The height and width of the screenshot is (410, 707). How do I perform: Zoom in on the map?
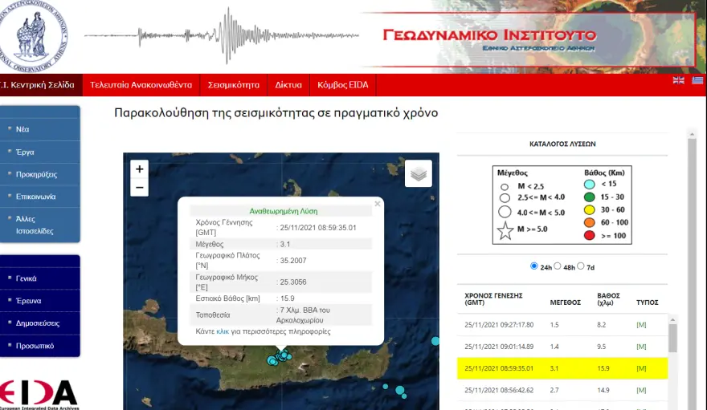pos(140,168)
